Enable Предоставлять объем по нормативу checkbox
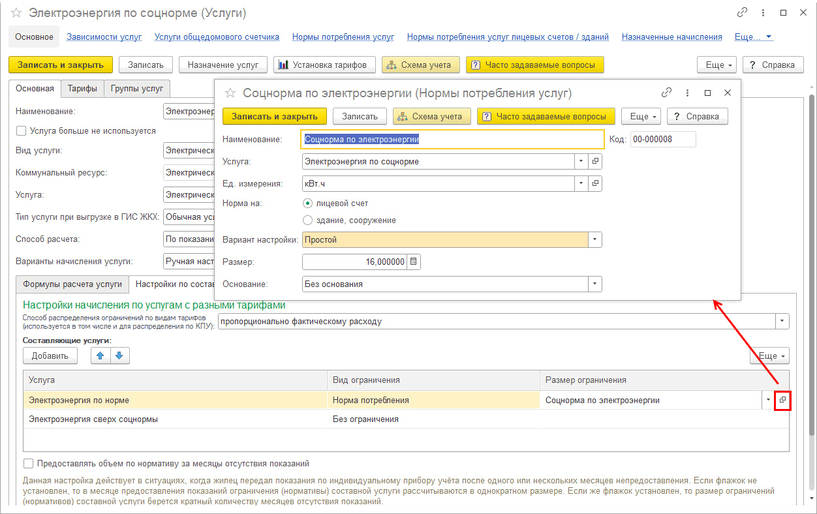The image size is (817, 514). pos(28,464)
